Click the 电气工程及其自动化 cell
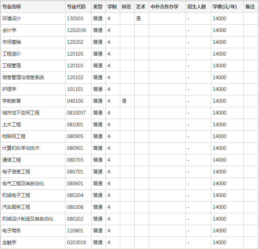259x249 pixels. pos(23,183)
